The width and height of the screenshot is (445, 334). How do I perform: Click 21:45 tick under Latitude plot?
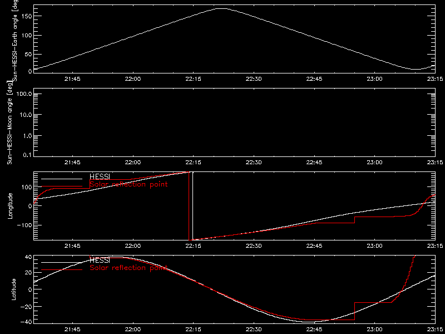(x=72, y=330)
